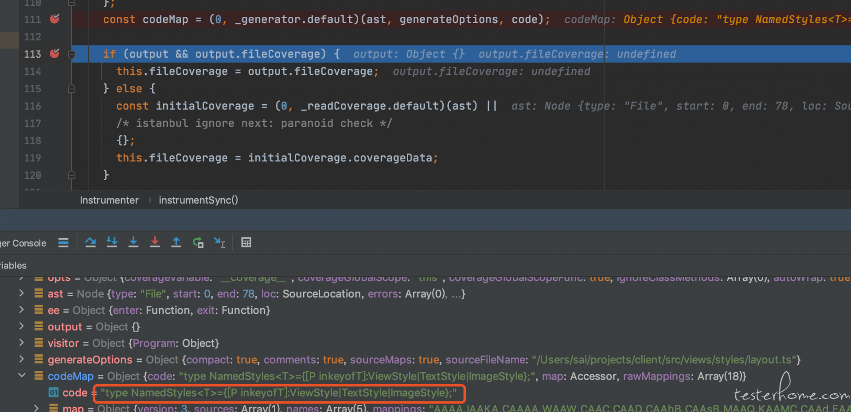Screen dimensions: 851x412
Task: Select the generateOptions variable row
Action: tap(425, 359)
